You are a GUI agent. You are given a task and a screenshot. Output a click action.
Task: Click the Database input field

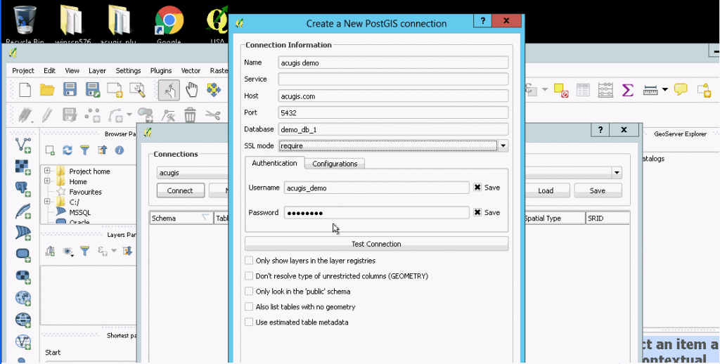[394, 129]
